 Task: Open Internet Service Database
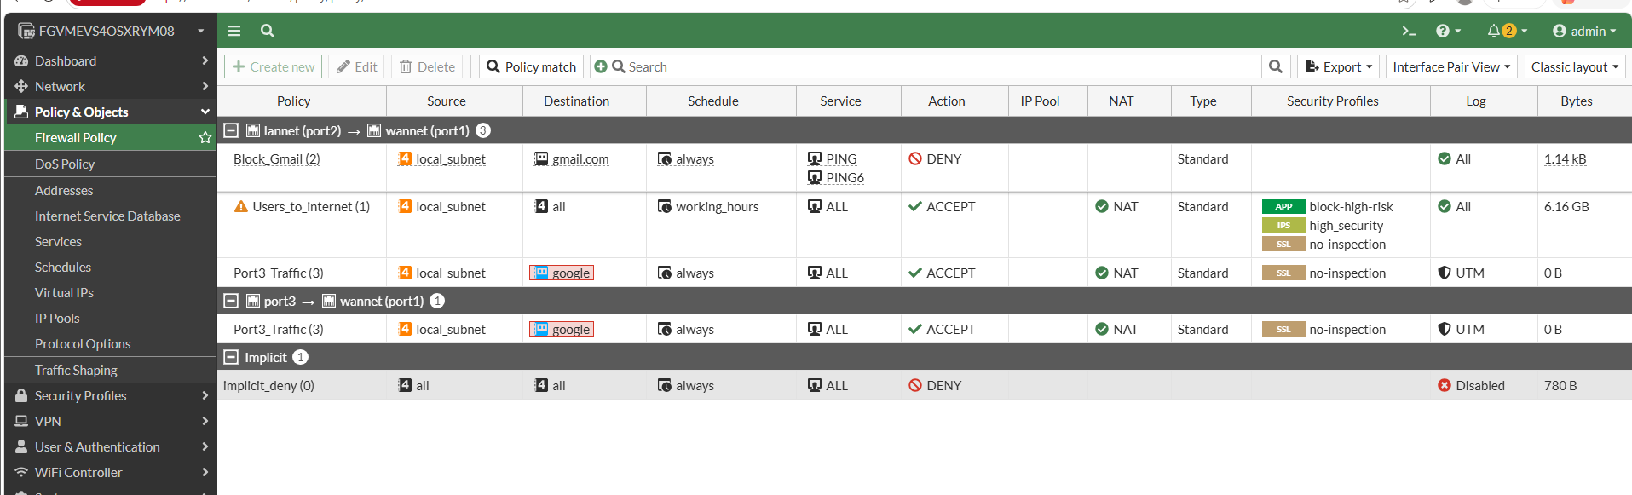pyautogui.click(x=107, y=216)
